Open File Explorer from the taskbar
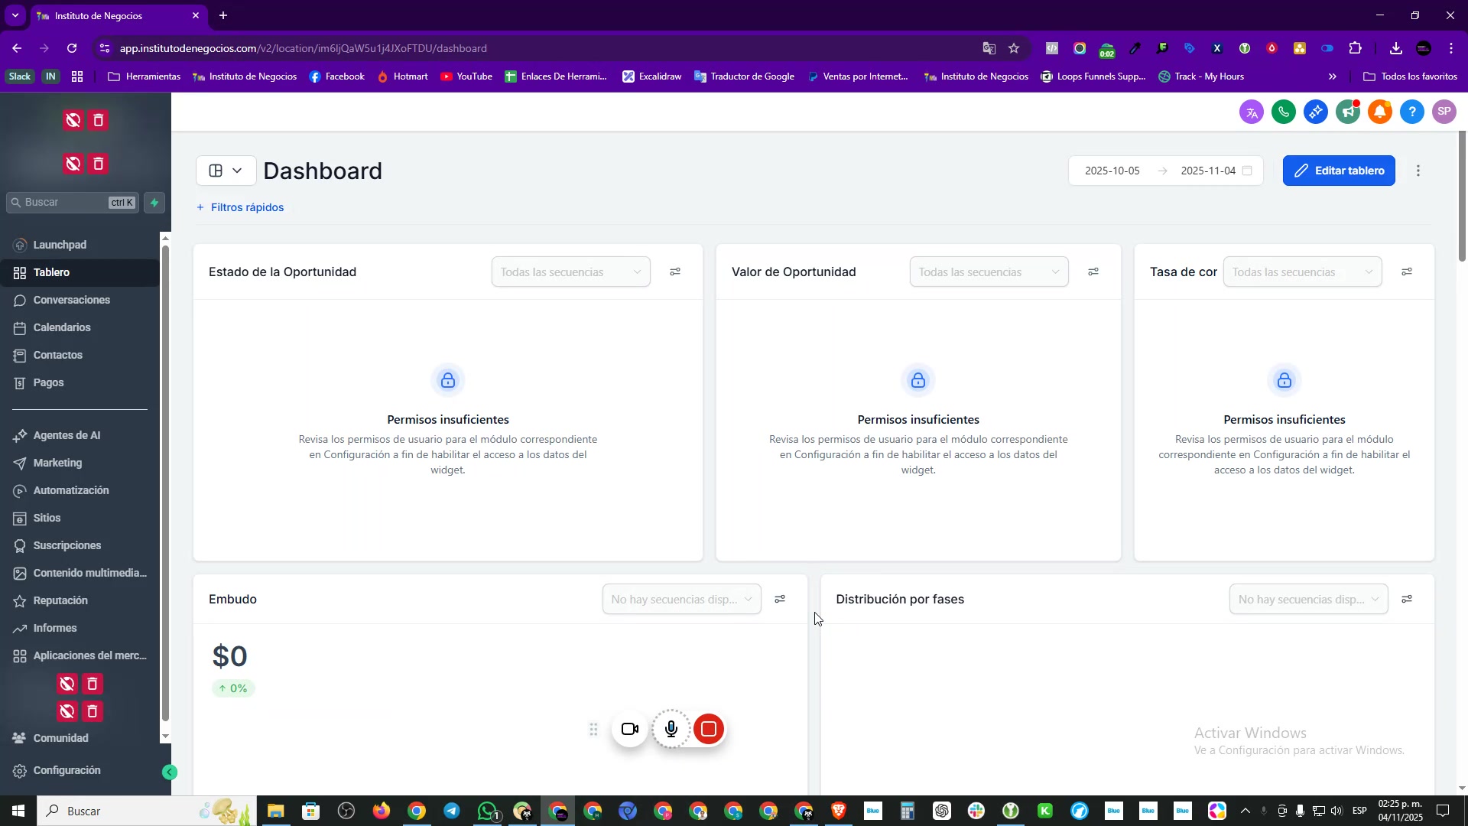Screen dimensions: 1468x826 coord(275,811)
